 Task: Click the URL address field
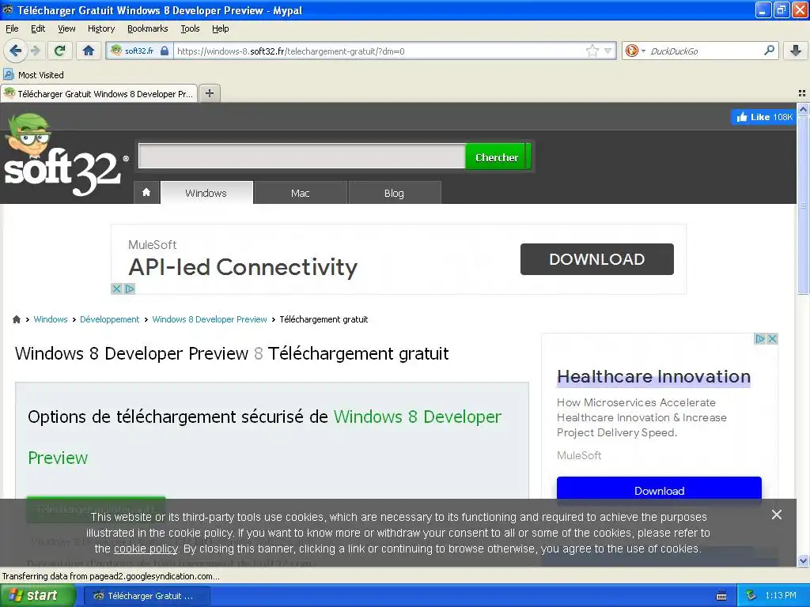pyautogui.click(x=380, y=51)
